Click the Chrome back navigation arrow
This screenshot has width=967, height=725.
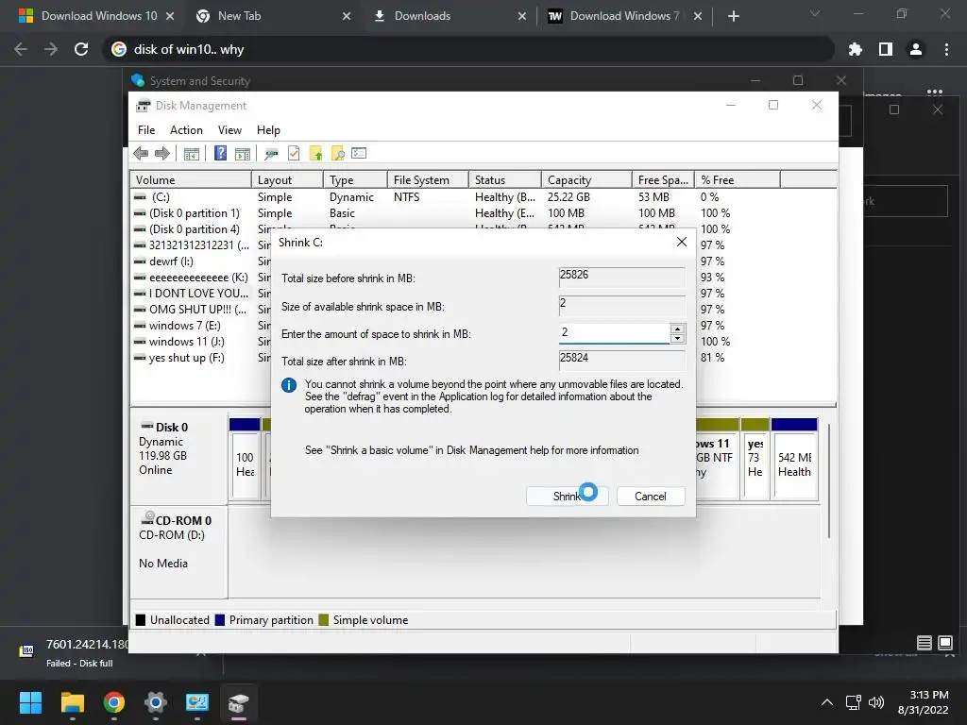tap(21, 49)
